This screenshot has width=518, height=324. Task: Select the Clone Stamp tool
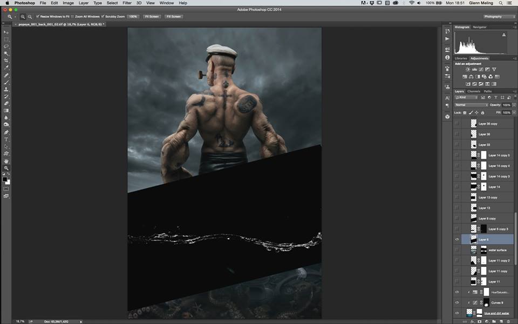[x=6, y=89]
